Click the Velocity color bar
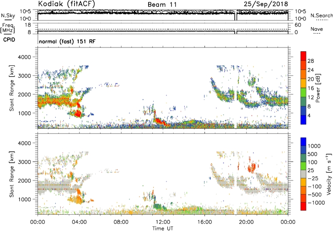The image size is (333, 231). 303,174
